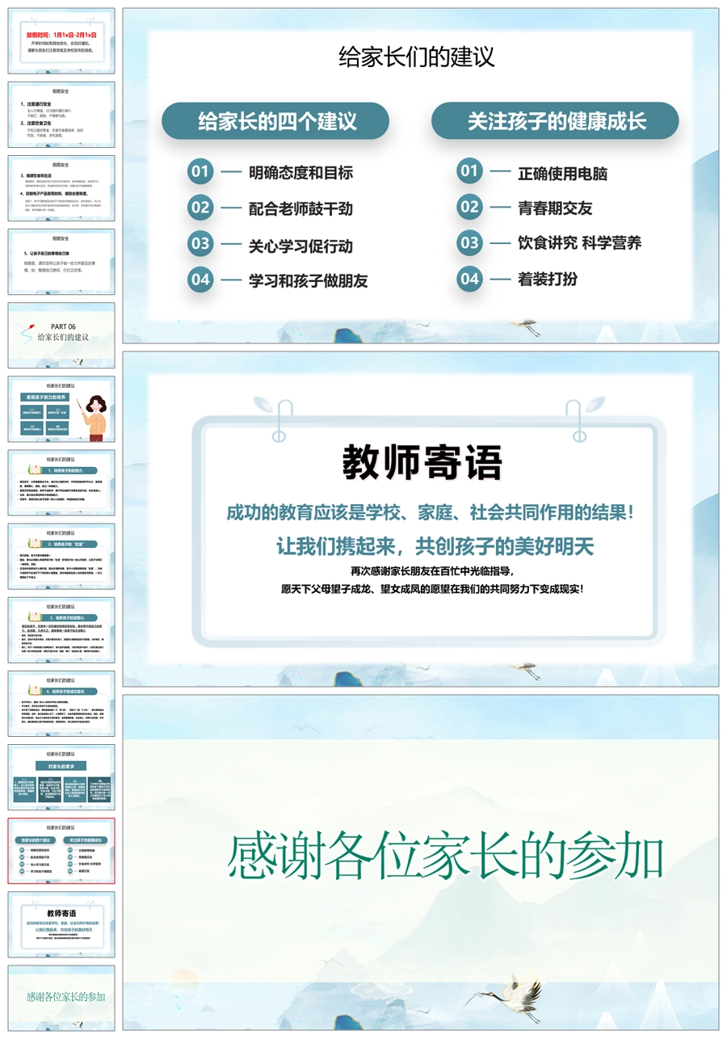Image resolution: width=727 pixels, height=1039 pixels.
Task: Select the 03 badge beside 关心学习促行动
Action: coord(200,244)
